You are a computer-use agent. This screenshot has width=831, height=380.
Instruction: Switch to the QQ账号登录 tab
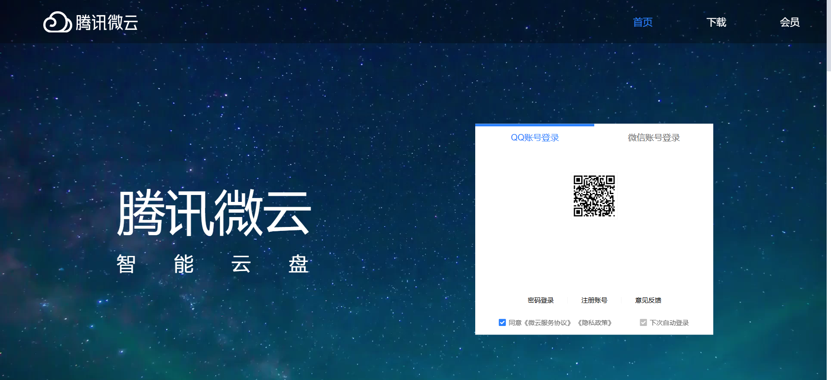[535, 137]
